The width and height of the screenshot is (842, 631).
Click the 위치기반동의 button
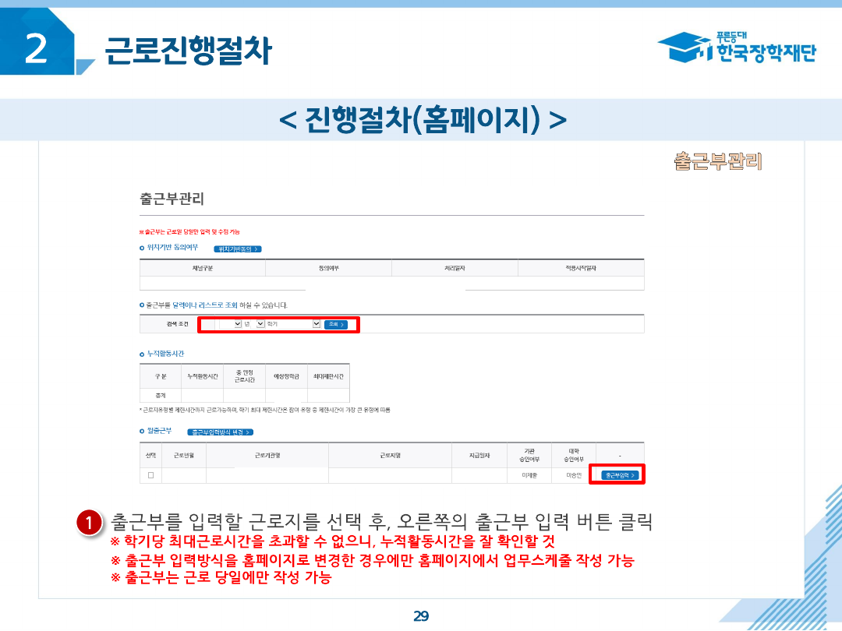237,249
